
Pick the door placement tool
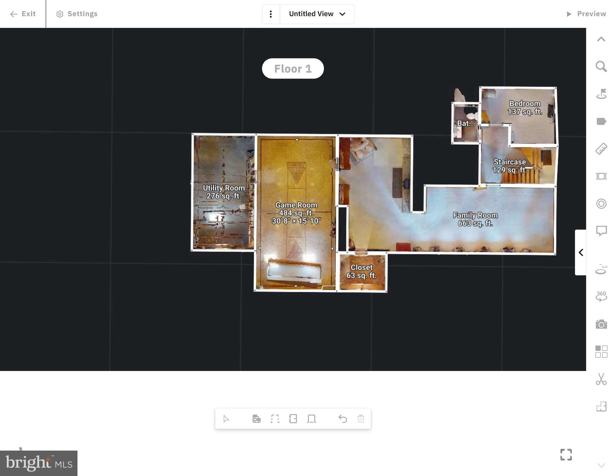293,419
